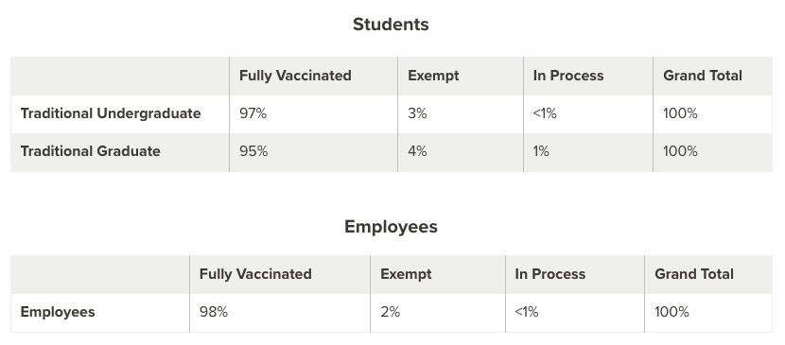
Task: Select Fully Vaccinated header in Students table
Action: [x=295, y=76]
